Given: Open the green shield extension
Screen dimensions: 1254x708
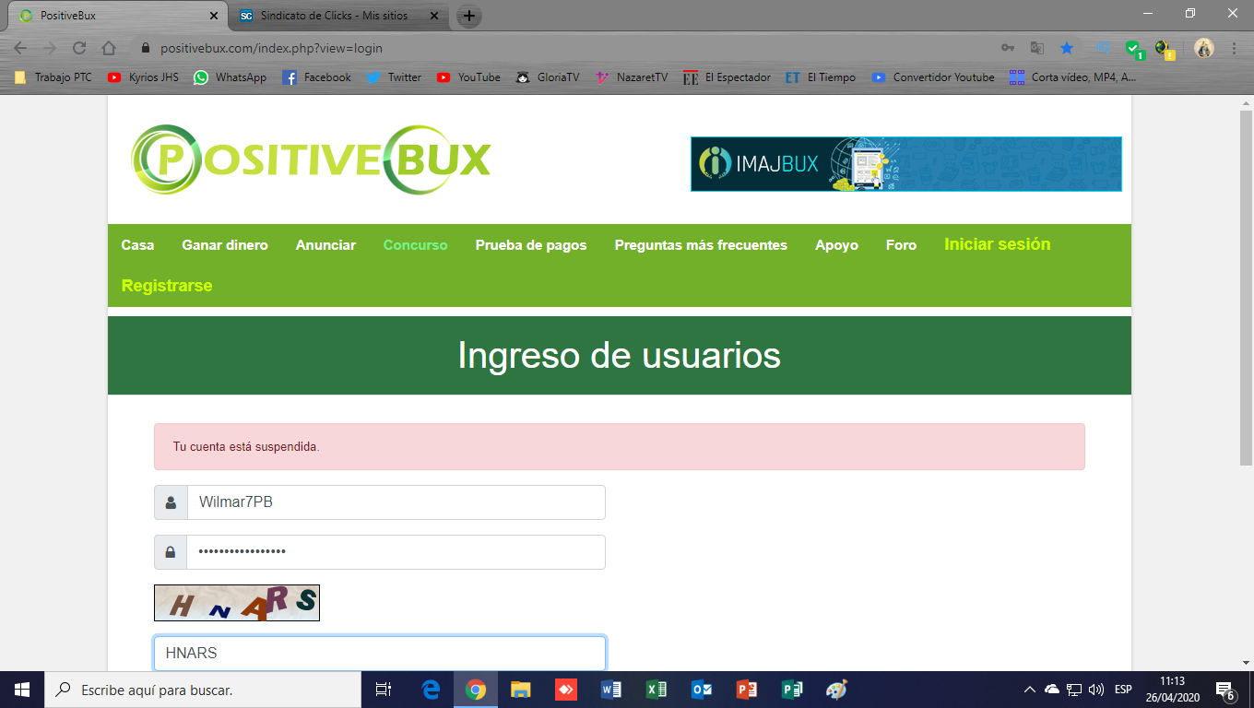Looking at the screenshot, I should pos(1134,49).
